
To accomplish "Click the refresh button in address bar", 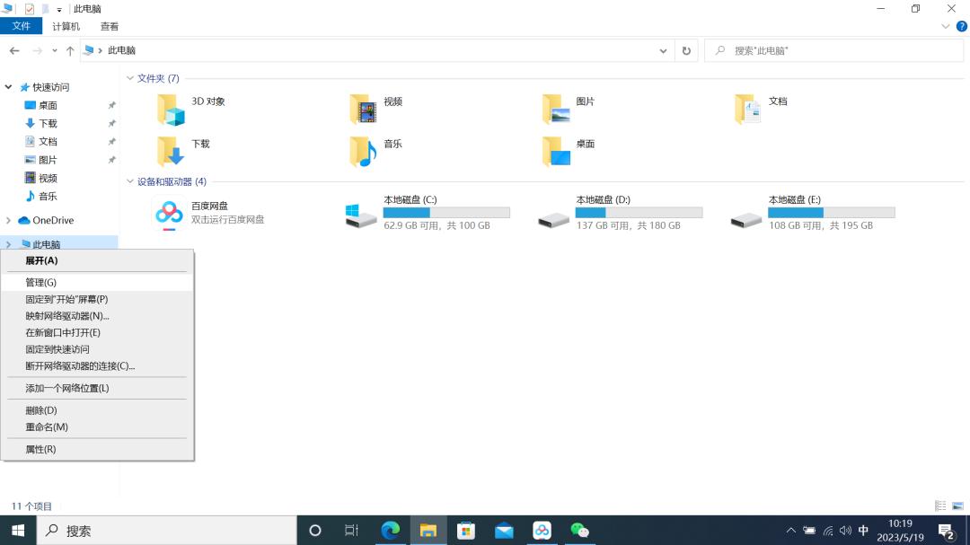I will pos(685,50).
